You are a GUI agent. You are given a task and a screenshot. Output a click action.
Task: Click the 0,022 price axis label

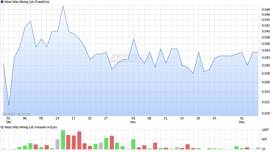point(266,102)
